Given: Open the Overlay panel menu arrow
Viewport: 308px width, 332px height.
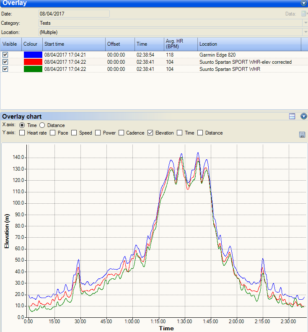Looking at the screenshot, I should pyautogui.click(x=304, y=3).
